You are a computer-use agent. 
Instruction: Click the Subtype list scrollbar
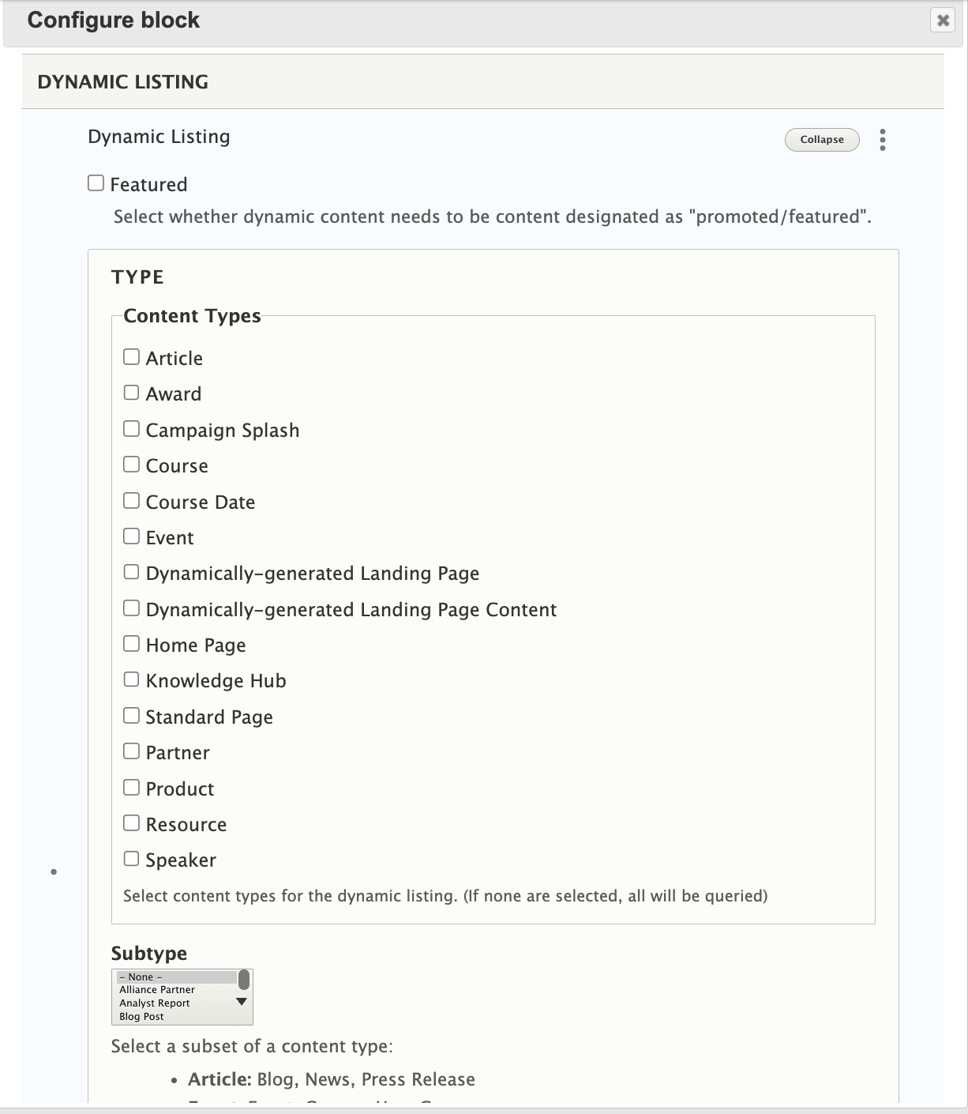(x=245, y=977)
